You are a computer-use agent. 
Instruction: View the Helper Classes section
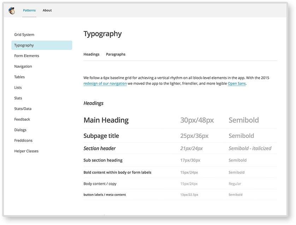(x=26, y=151)
